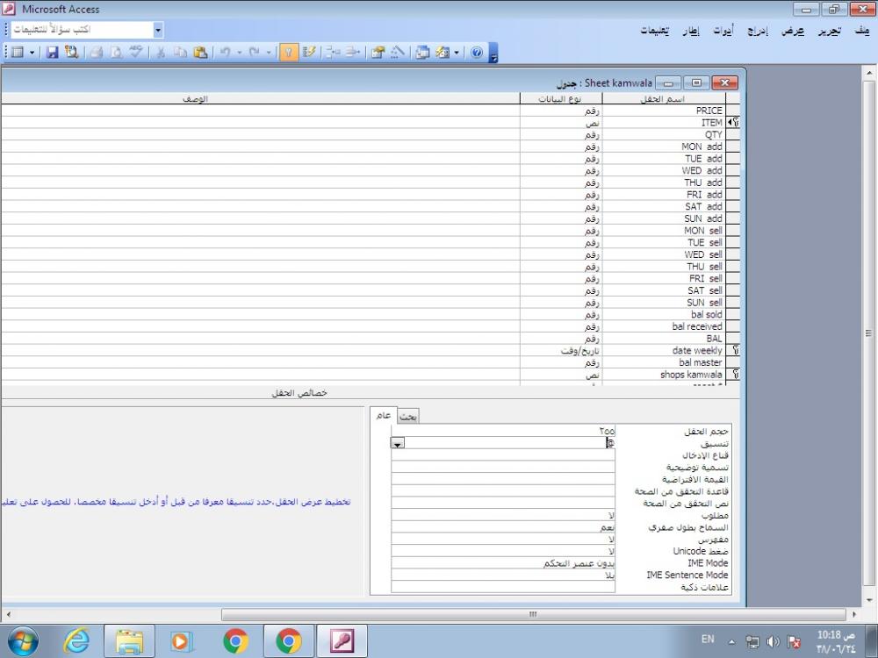Expand the Redo history dropdown arrow
Image resolution: width=878 pixels, height=658 pixels.
click(268, 53)
